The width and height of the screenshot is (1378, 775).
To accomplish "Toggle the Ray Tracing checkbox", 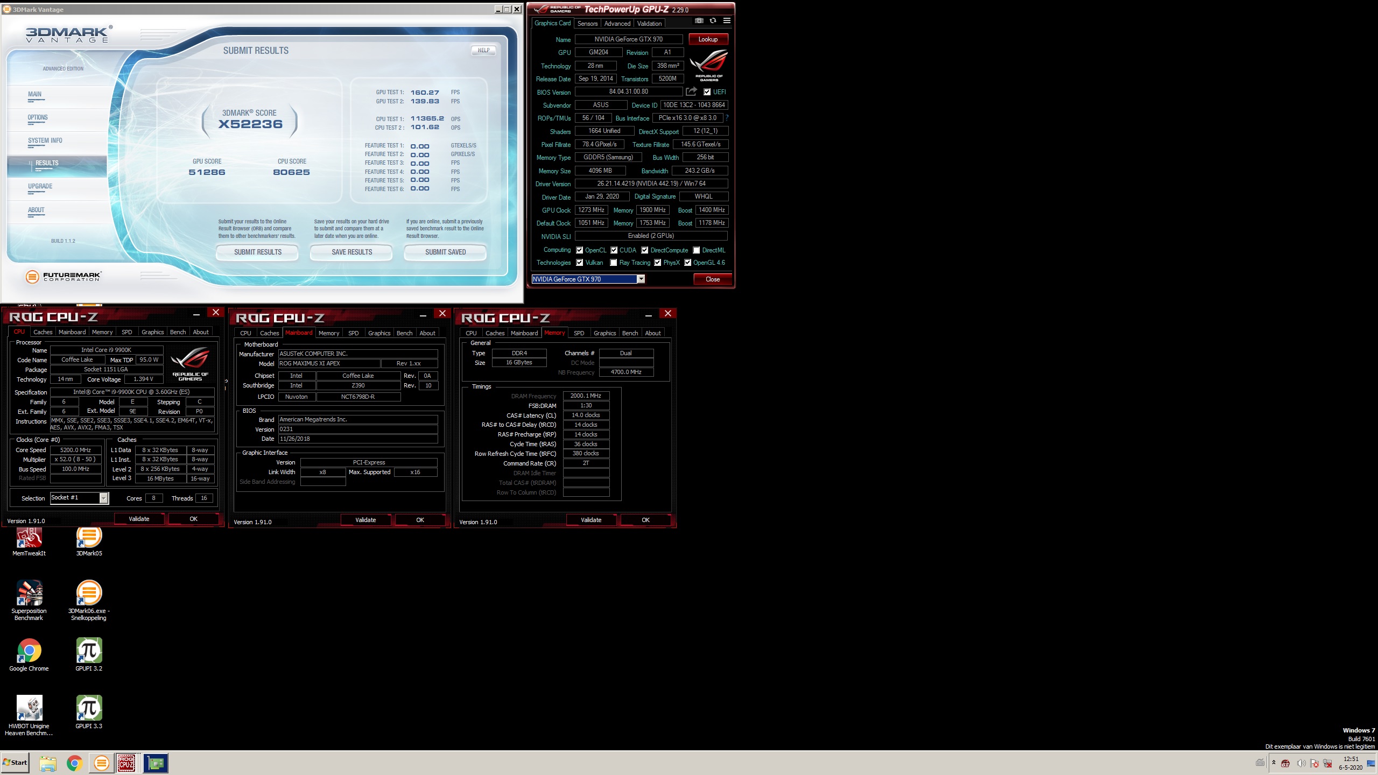I will coord(613,263).
